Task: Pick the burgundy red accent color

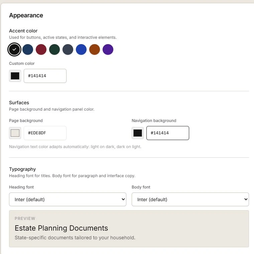Action: click(41, 49)
